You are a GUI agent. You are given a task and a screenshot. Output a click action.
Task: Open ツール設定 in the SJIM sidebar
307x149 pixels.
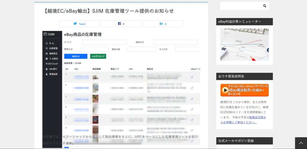(x=52, y=59)
